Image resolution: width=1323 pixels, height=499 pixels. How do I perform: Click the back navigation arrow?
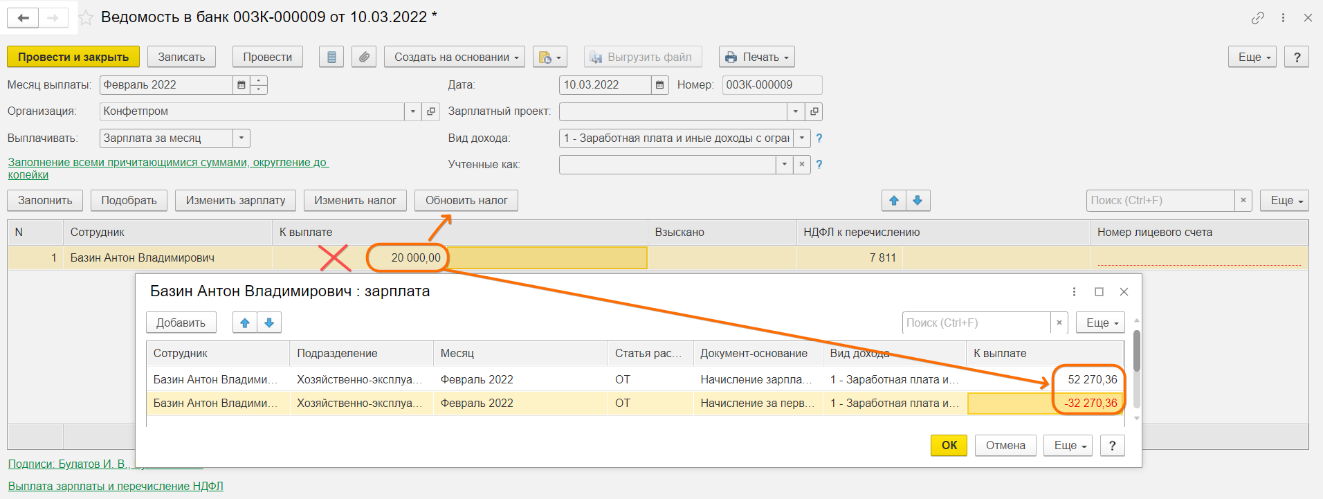[23, 18]
